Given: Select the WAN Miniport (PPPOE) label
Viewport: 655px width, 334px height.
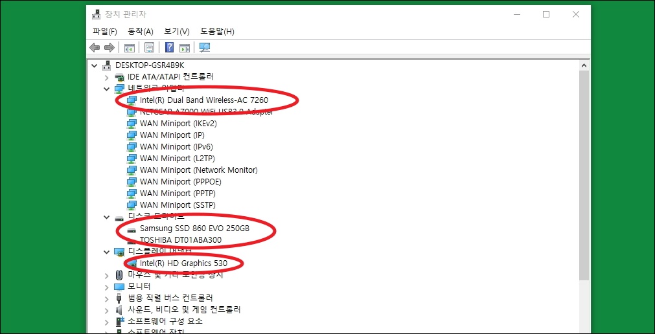Looking at the screenshot, I should (181, 182).
